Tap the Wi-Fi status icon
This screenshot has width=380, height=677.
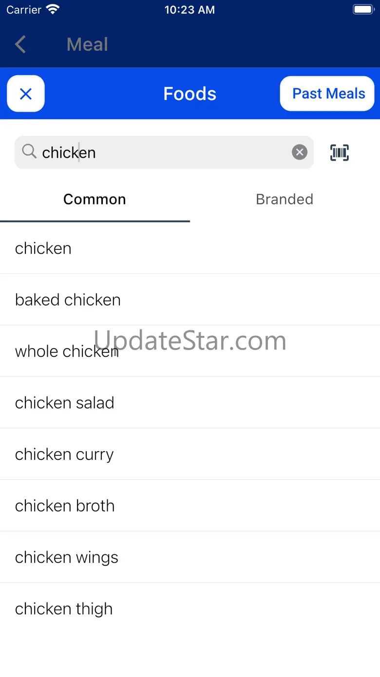coord(53,9)
